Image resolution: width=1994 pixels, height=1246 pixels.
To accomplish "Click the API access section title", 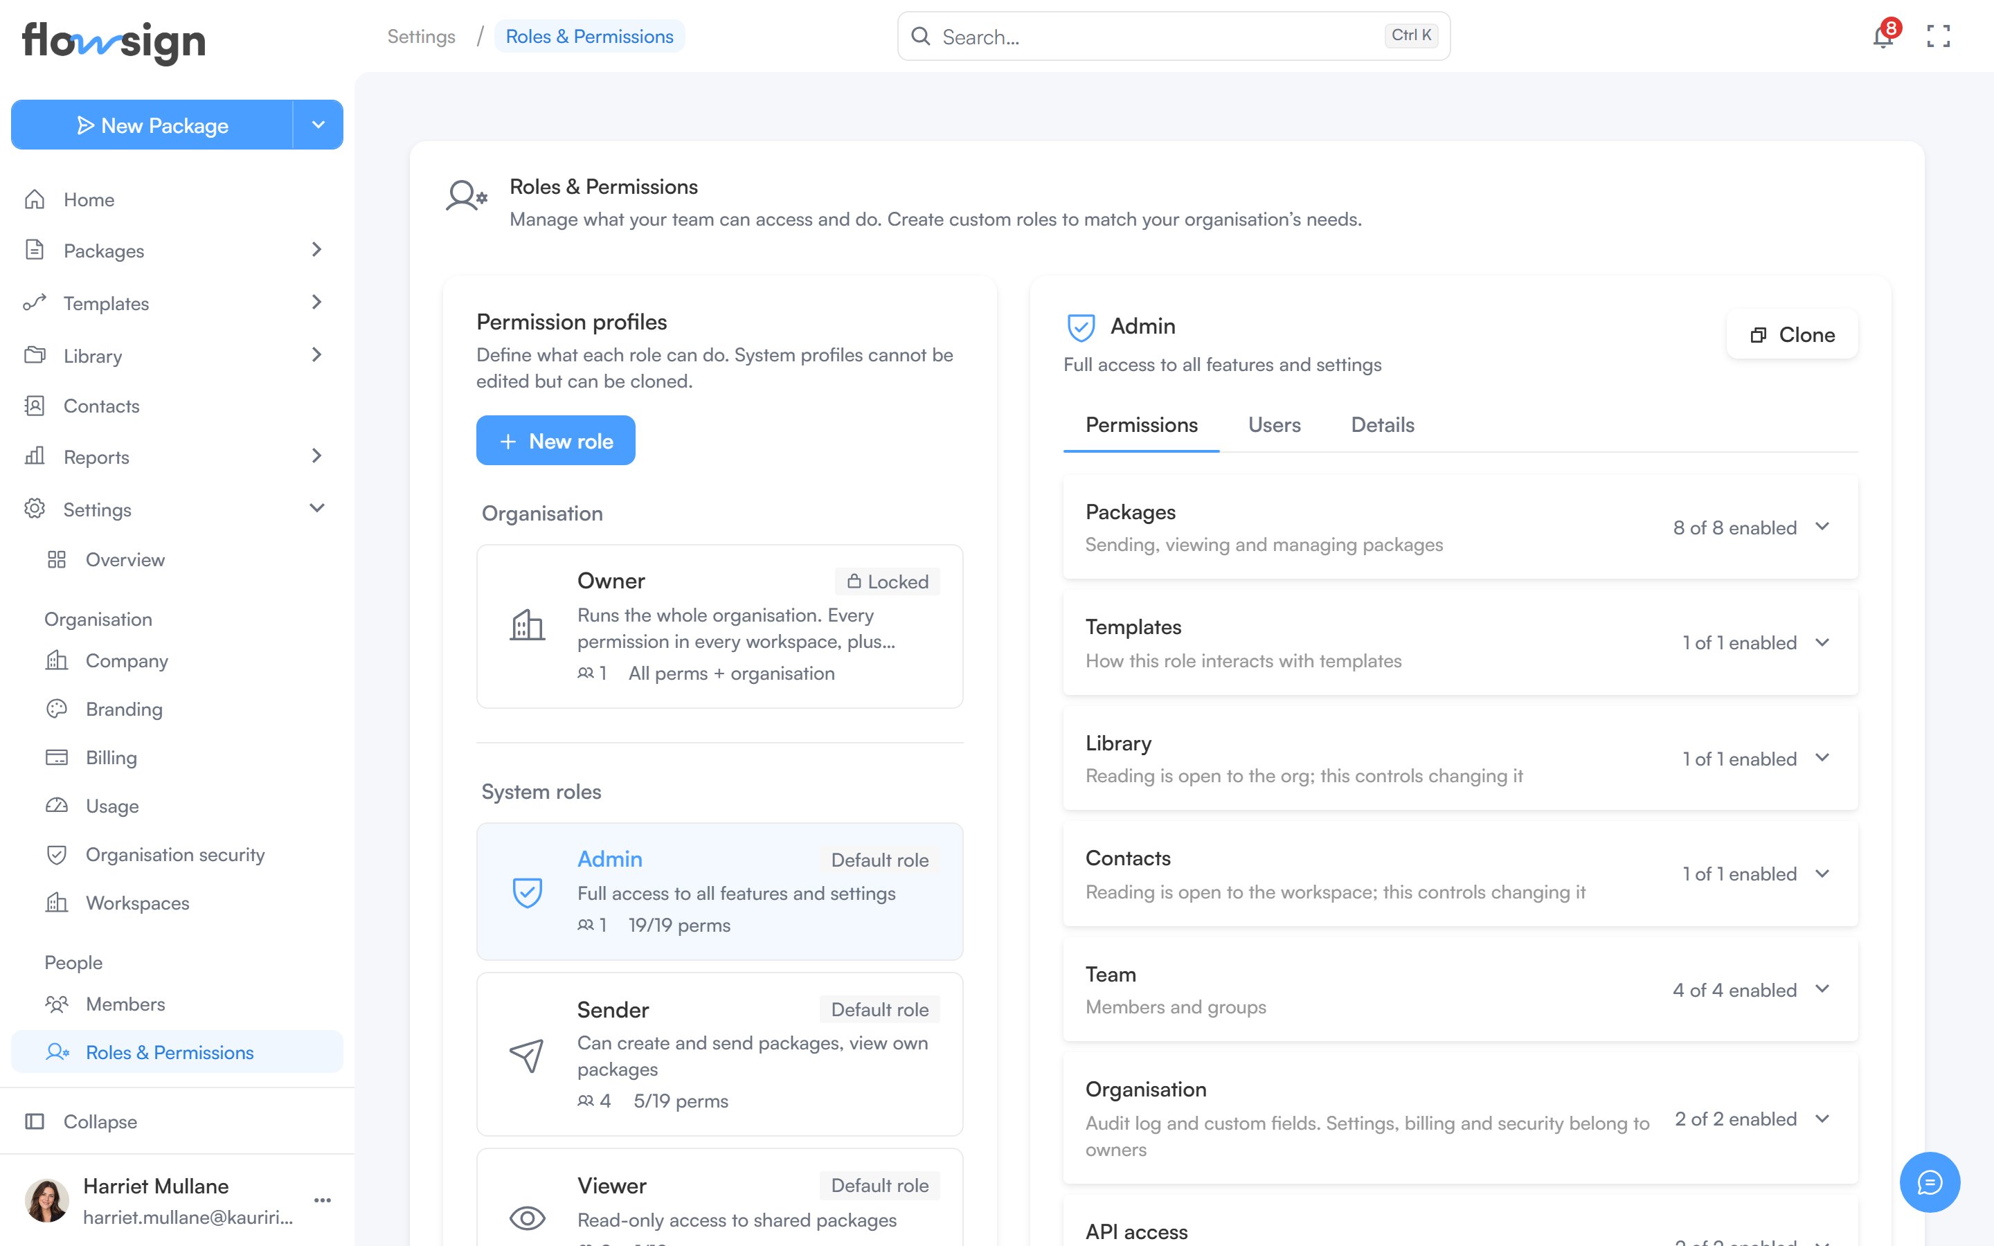I will coord(1136,1231).
